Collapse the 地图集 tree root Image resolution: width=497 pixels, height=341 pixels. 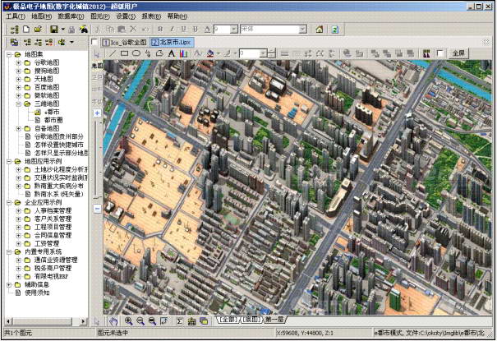pos(9,54)
